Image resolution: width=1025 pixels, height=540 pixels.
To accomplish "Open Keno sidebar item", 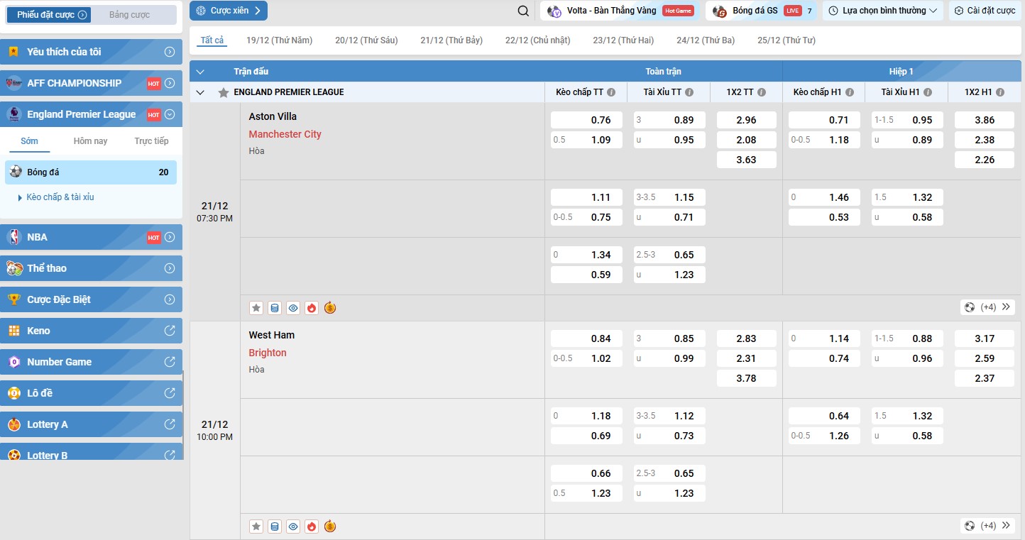I will pyautogui.click(x=91, y=331).
